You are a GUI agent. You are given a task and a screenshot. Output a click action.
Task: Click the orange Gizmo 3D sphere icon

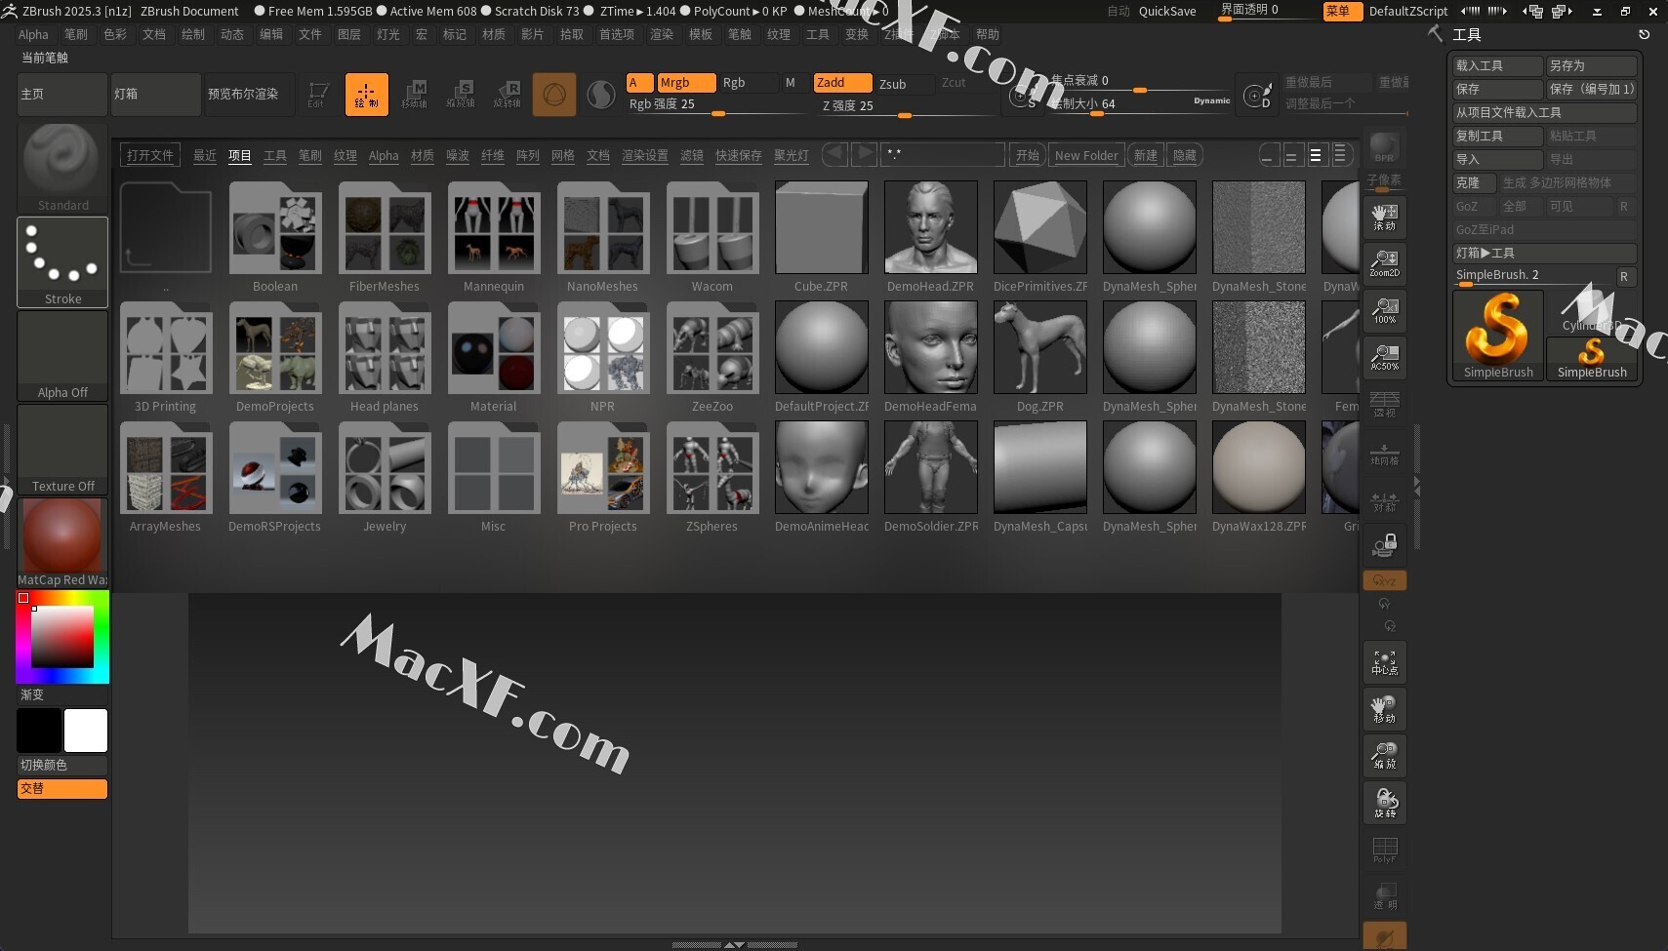tap(554, 95)
